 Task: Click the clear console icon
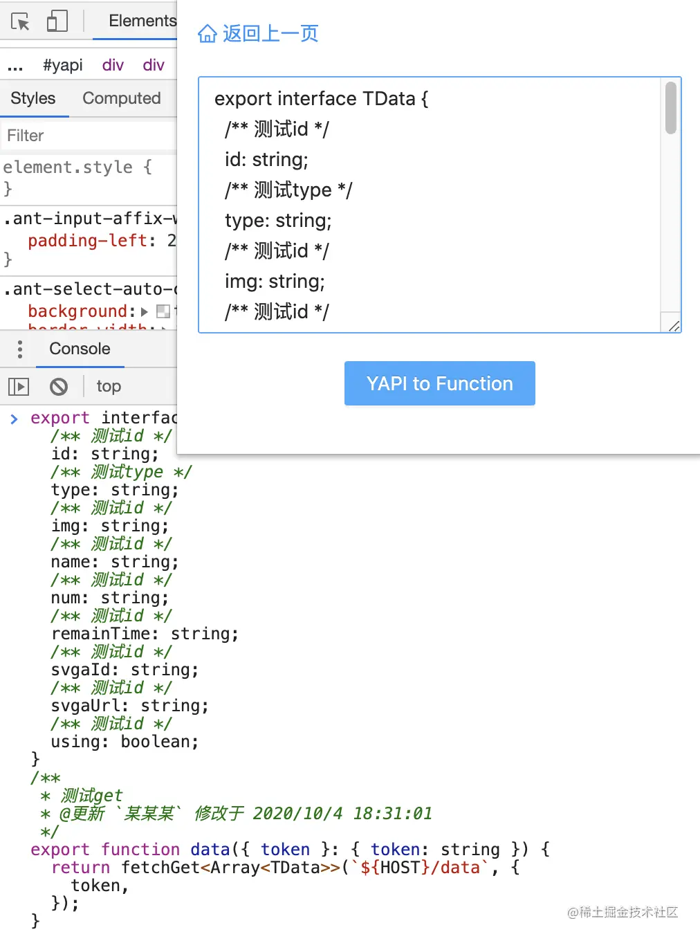click(x=59, y=386)
